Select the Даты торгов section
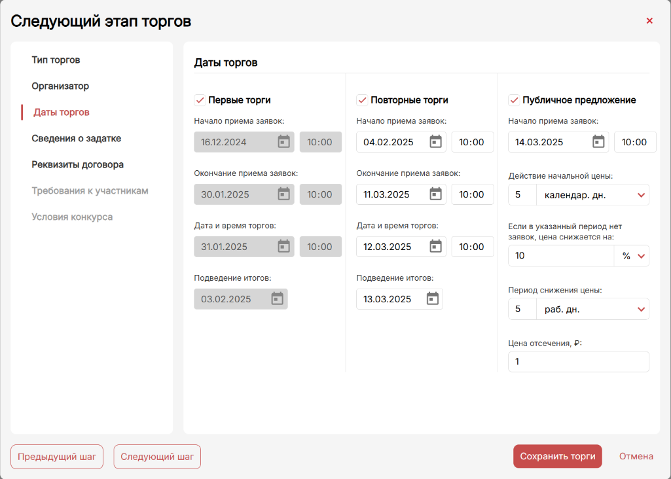Viewport: 671px width, 479px height. point(61,112)
